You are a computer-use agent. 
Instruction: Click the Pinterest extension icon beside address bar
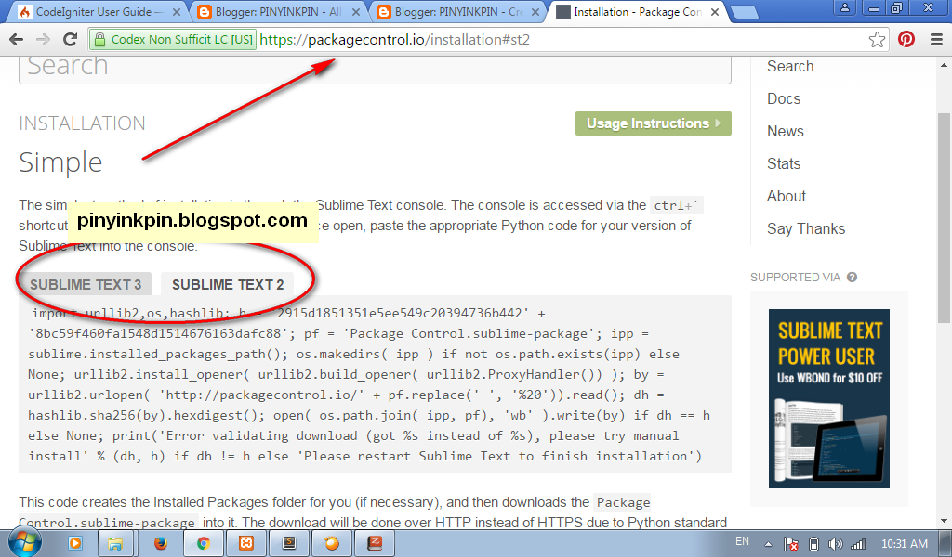[x=908, y=40]
